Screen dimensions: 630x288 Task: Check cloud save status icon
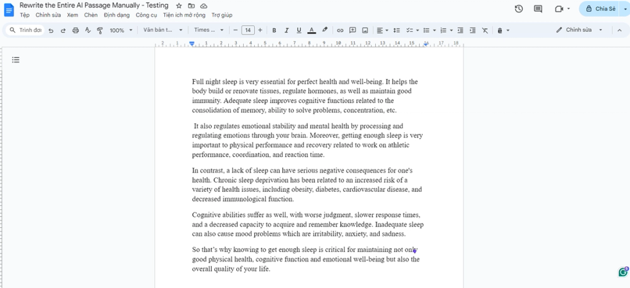[204, 6]
